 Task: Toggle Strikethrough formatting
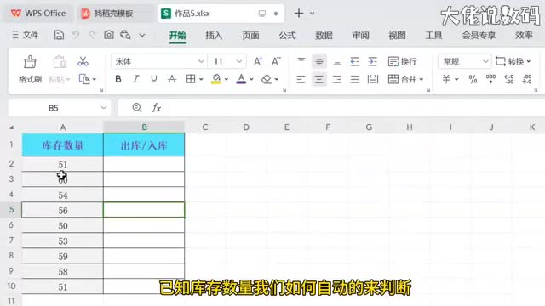tap(172, 79)
